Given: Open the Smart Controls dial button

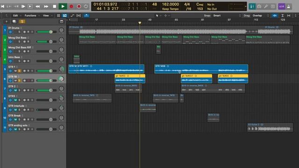Looking at the screenshot, I should click(x=259, y=7).
